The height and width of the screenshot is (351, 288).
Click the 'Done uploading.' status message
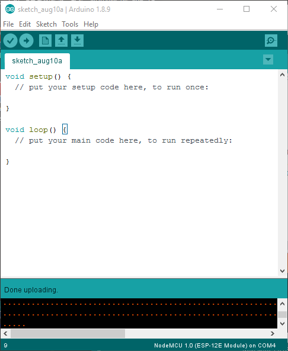[31, 290]
